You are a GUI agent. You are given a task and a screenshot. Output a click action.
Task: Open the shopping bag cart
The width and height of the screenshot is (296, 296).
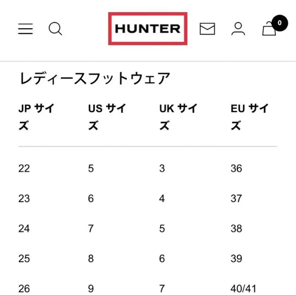pos(269,30)
